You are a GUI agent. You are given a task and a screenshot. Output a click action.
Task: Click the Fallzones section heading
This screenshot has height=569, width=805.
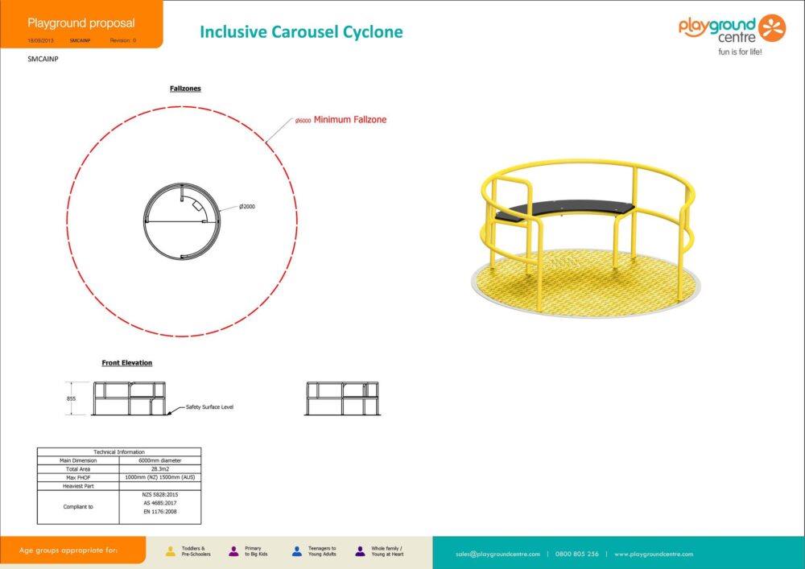tap(185, 89)
